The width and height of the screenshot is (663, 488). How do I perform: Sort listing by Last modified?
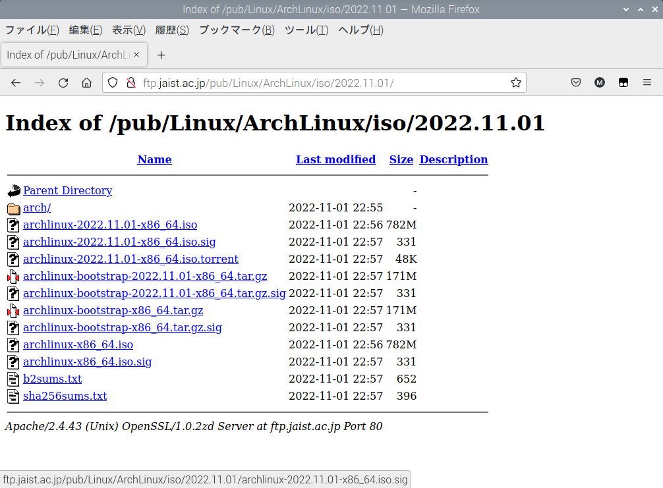[335, 159]
